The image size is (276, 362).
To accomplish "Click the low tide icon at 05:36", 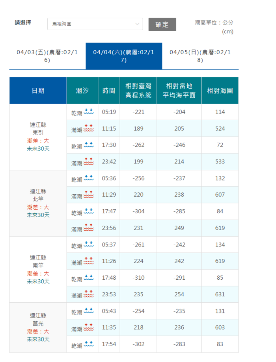I will point(89,178).
